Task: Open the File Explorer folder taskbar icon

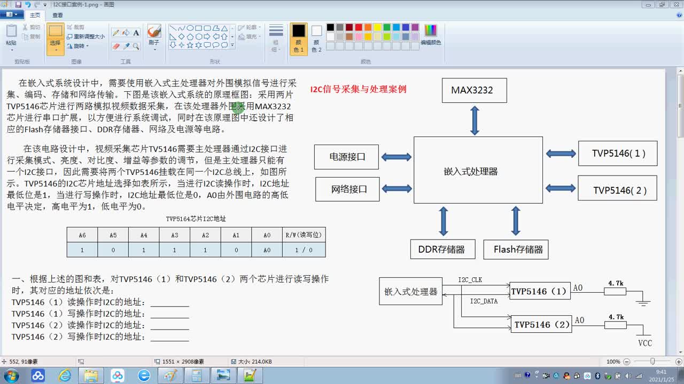Action: [x=91, y=375]
